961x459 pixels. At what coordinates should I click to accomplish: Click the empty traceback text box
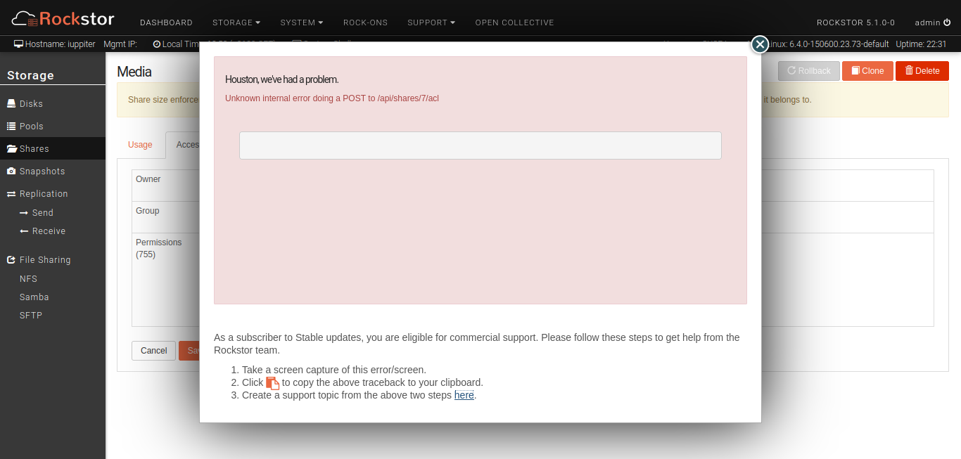(480, 146)
